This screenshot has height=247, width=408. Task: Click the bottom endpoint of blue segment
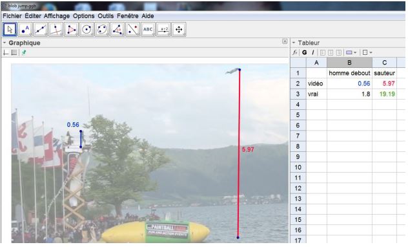[81, 147]
